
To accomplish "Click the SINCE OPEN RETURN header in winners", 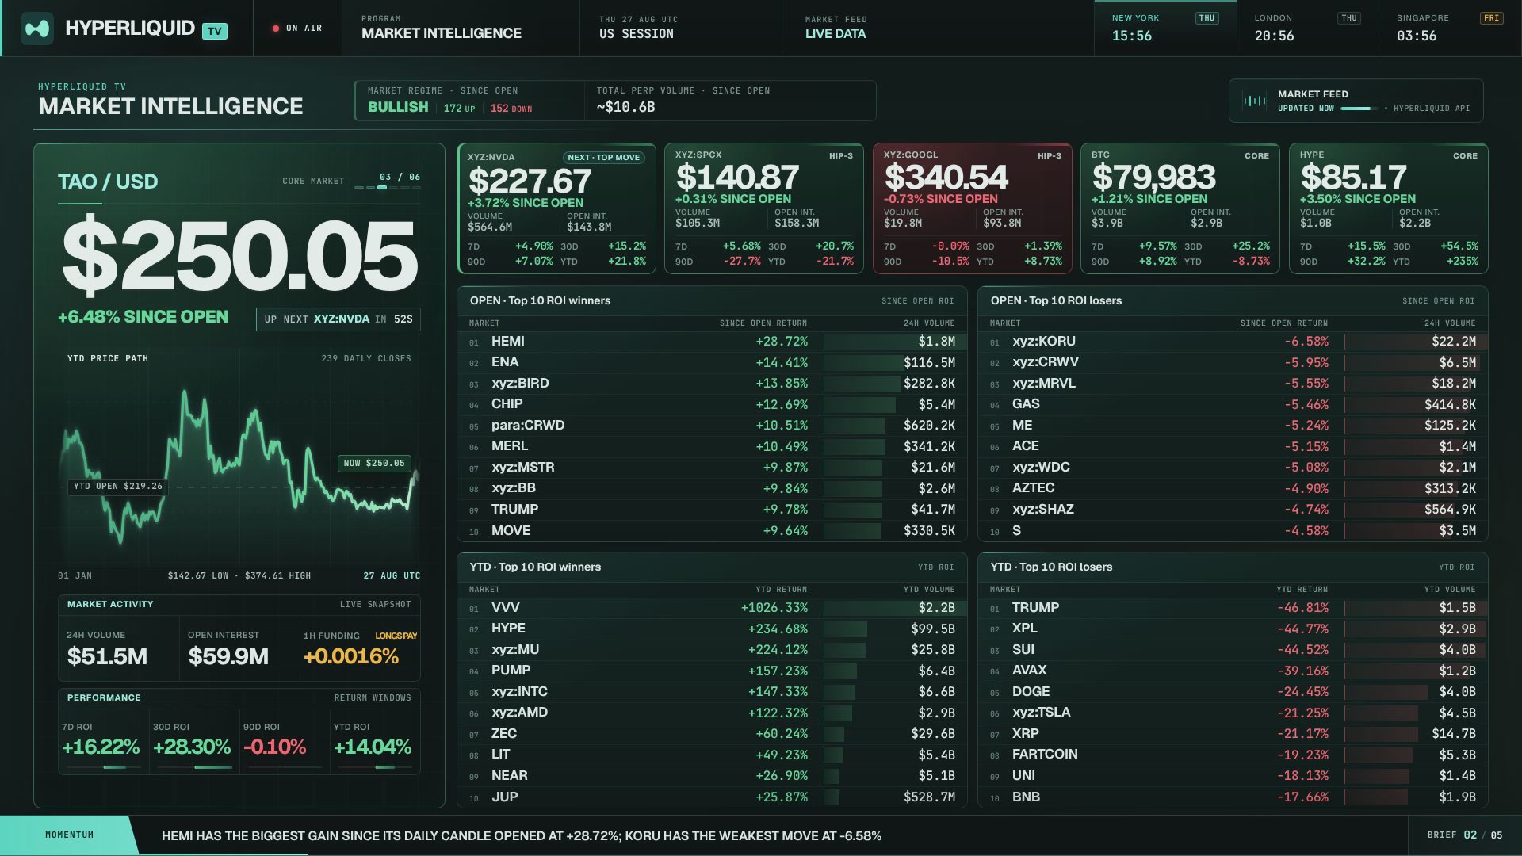I will click(763, 323).
